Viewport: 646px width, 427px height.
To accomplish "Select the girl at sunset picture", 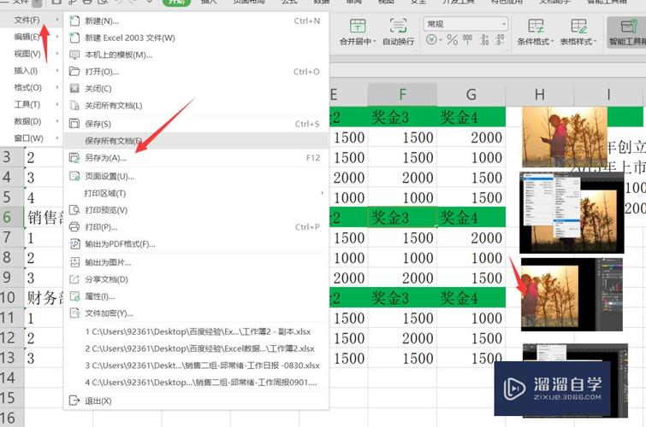I will pos(564,137).
